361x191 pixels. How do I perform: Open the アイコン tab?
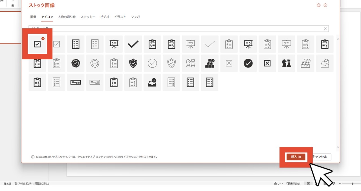[x=47, y=17]
